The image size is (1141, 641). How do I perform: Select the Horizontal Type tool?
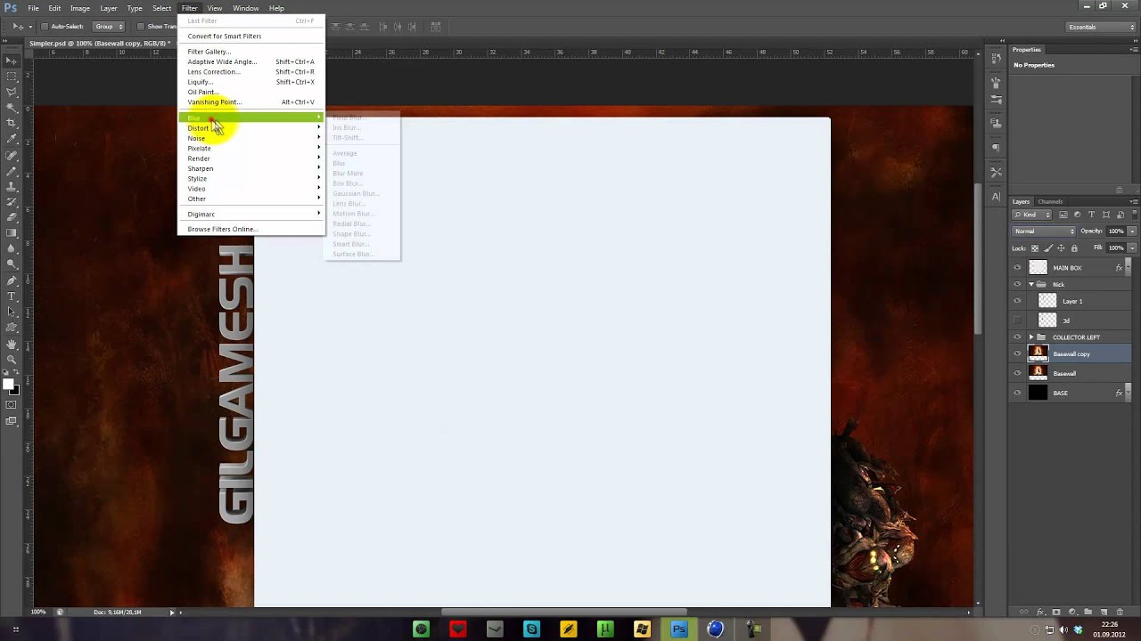(x=12, y=296)
